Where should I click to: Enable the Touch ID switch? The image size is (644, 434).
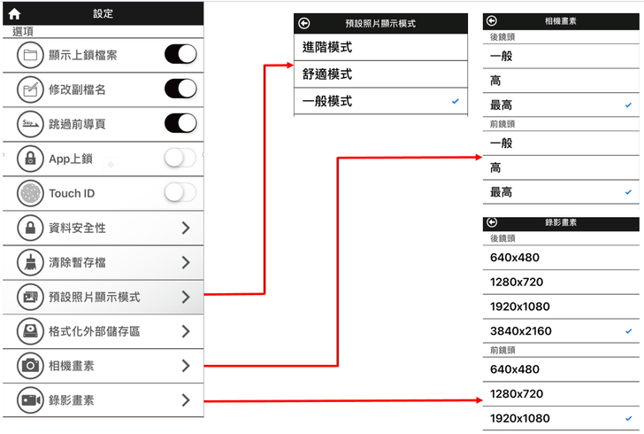click(180, 192)
